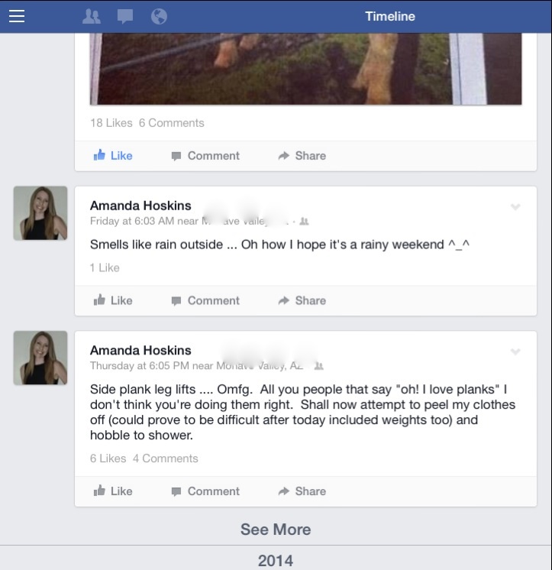Open friend requests icon in header
552x570 pixels.
pyautogui.click(x=91, y=16)
